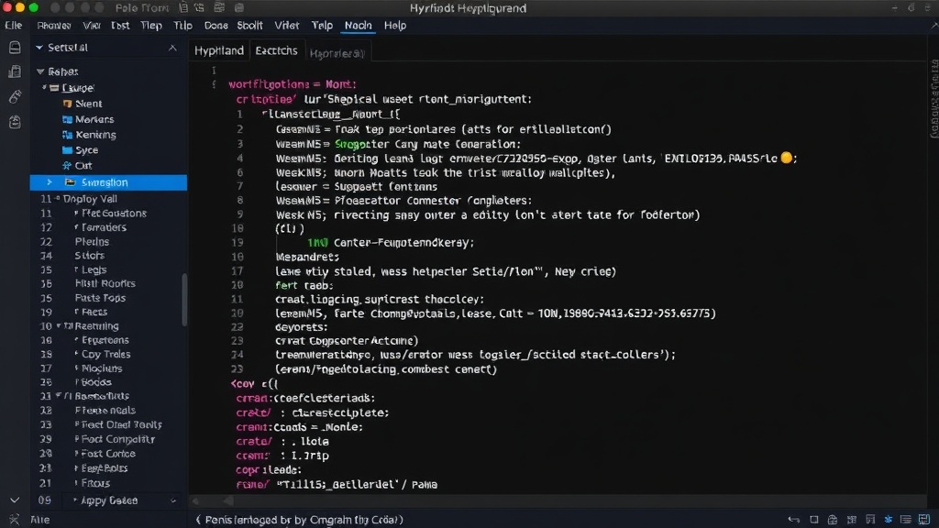Collapse the Reemiing section arrow
This screenshot has width=939, height=528.
59,325
